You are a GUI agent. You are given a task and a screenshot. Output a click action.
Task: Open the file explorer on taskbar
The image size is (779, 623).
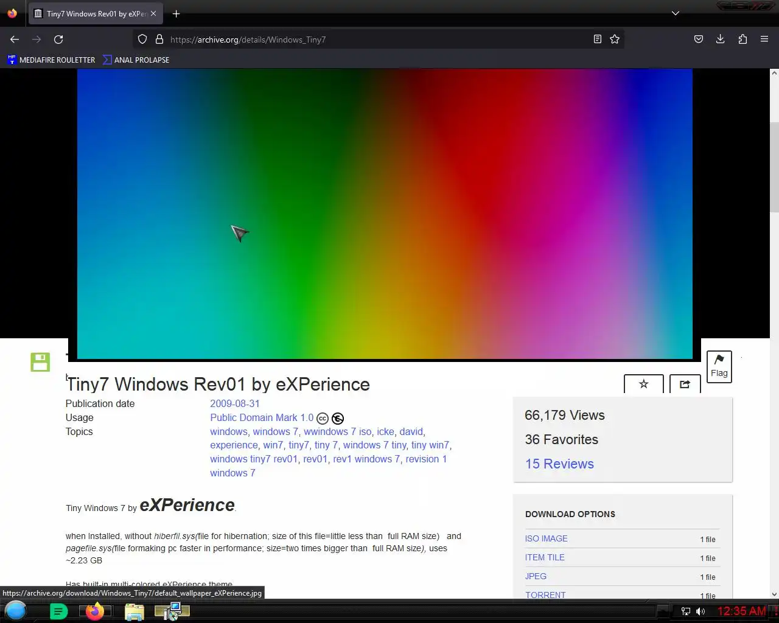(134, 611)
